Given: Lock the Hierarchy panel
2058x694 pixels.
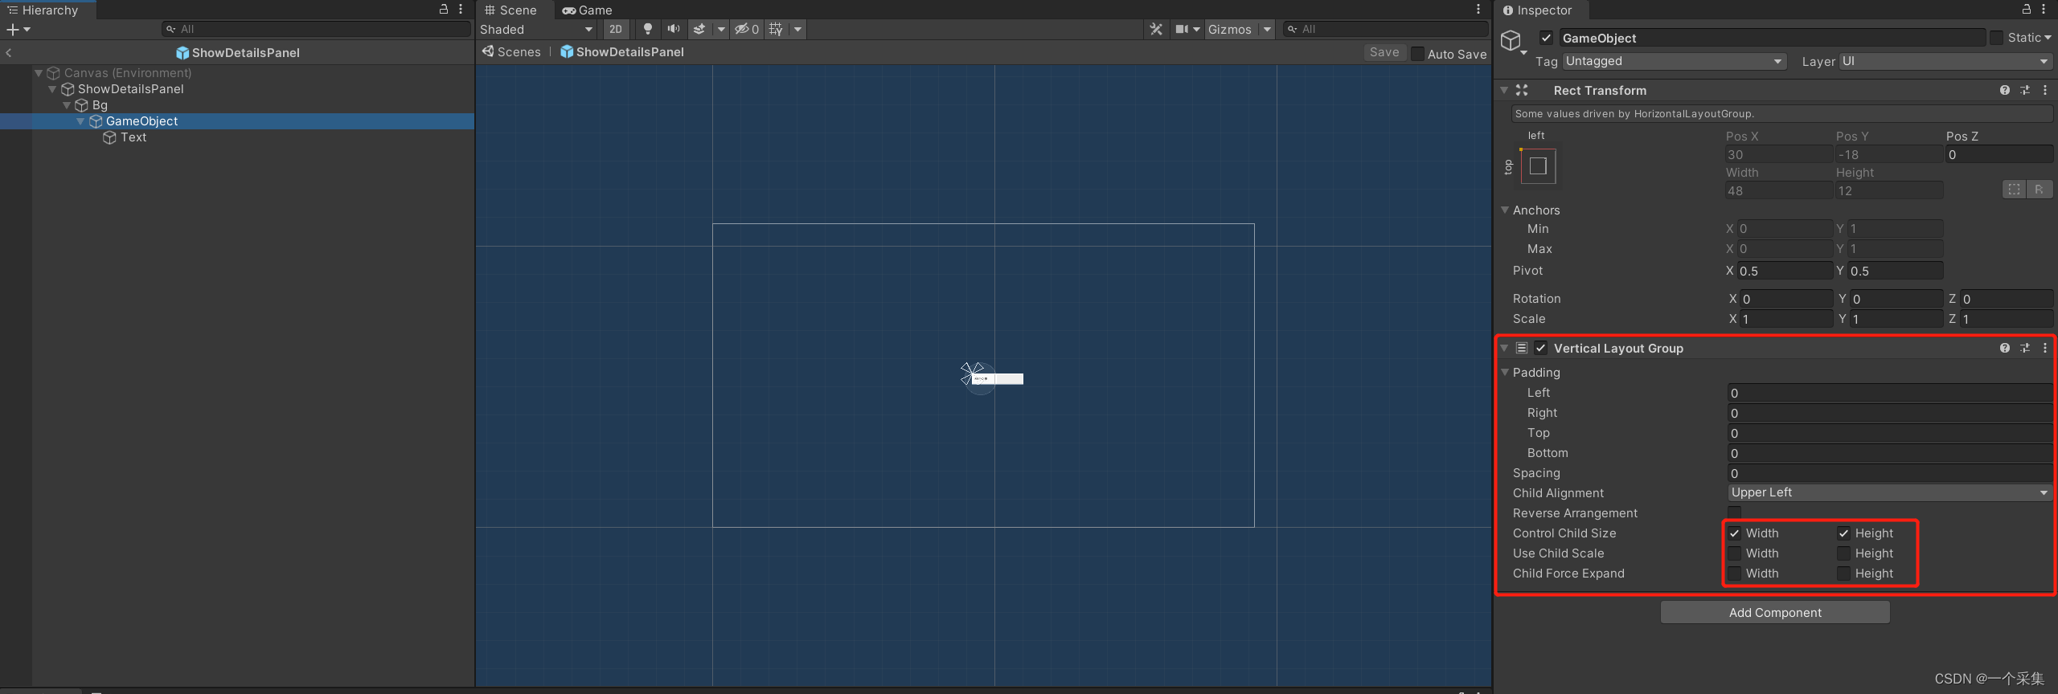Looking at the screenshot, I should [444, 9].
